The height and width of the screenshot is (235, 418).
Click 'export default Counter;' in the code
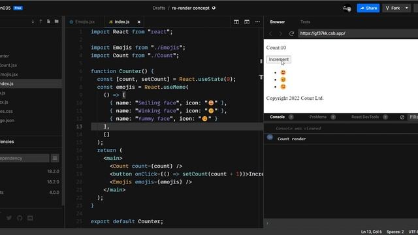pos(127,221)
